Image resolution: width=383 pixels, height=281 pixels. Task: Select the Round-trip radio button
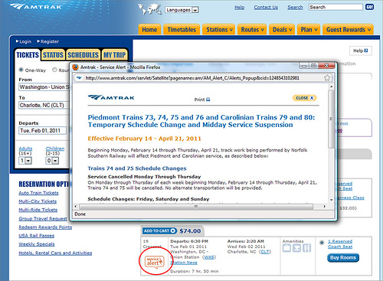click(x=54, y=70)
